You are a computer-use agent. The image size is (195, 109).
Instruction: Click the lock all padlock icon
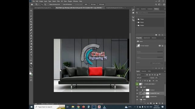(150, 81)
